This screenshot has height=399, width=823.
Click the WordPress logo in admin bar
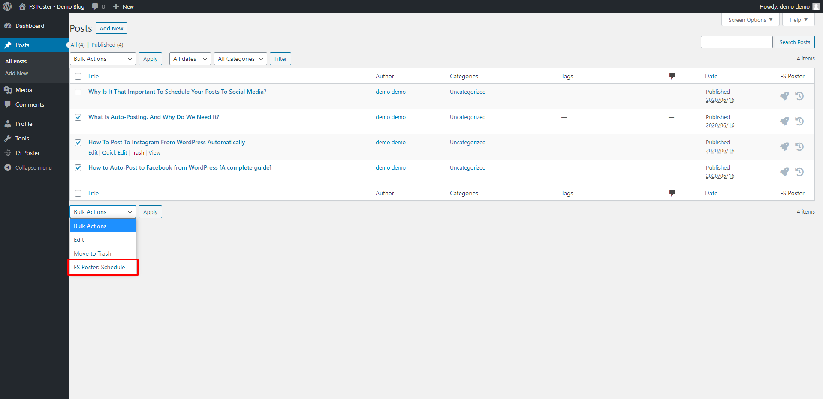[7, 6]
